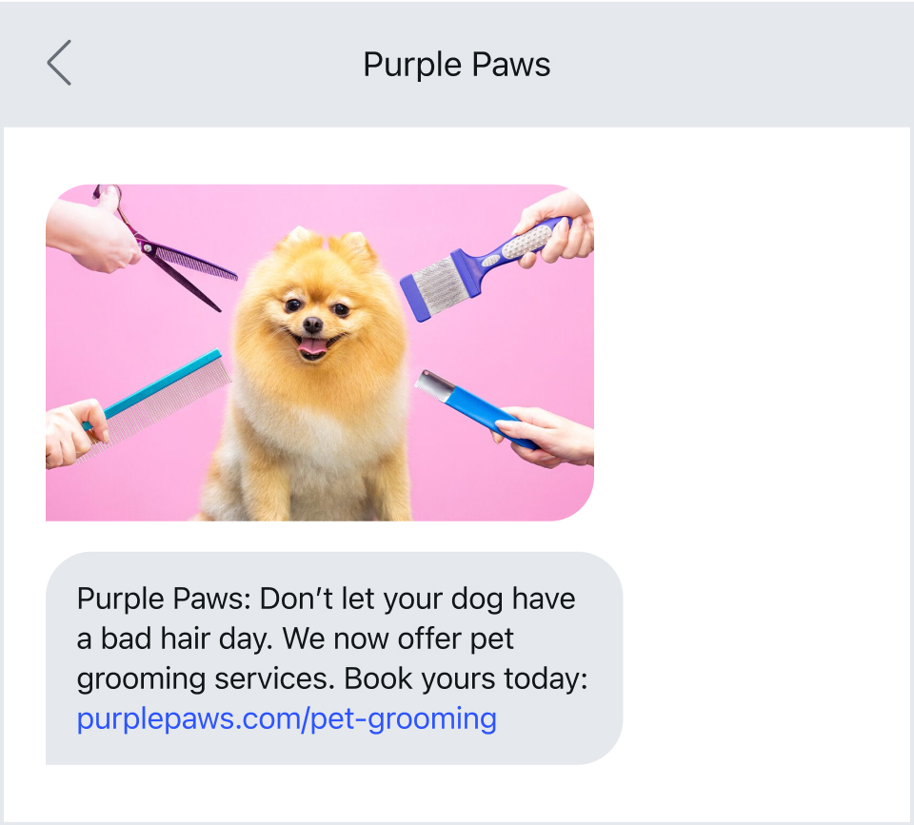Click the hand holding the teal comb

[74, 433]
